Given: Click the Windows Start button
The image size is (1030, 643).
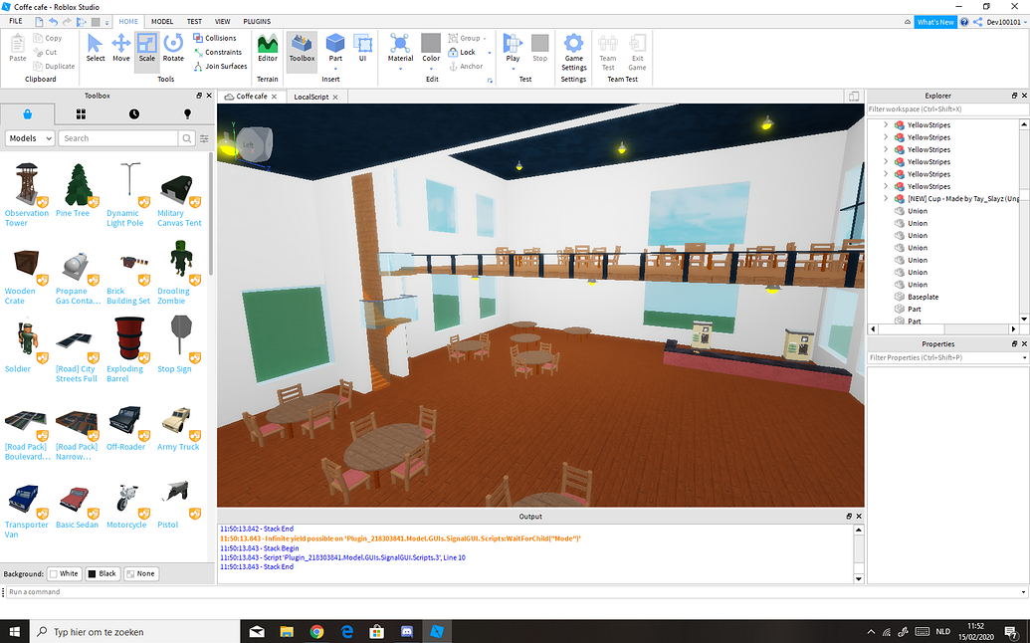Looking at the screenshot, I should 15,632.
